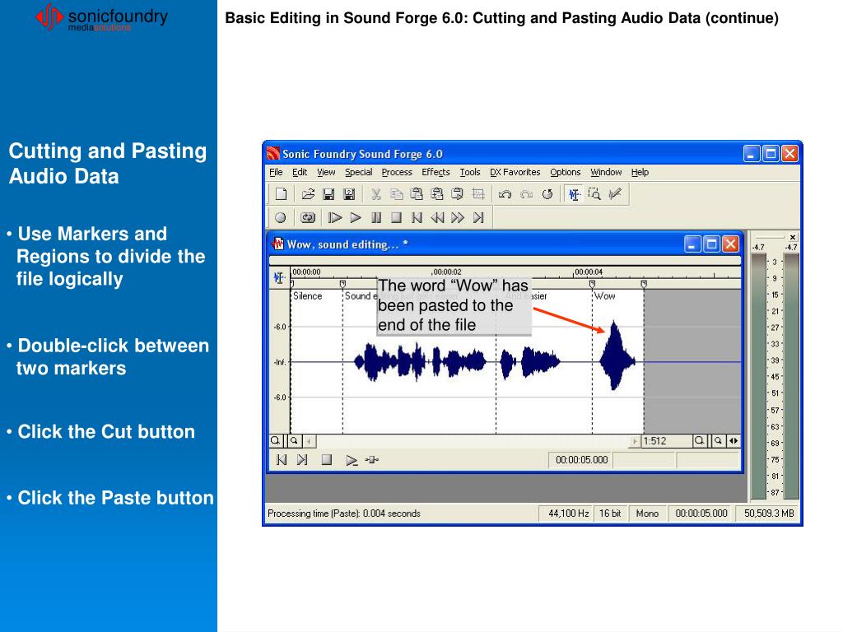Open the Effects menu
This screenshot has width=843, height=632.
(435, 172)
